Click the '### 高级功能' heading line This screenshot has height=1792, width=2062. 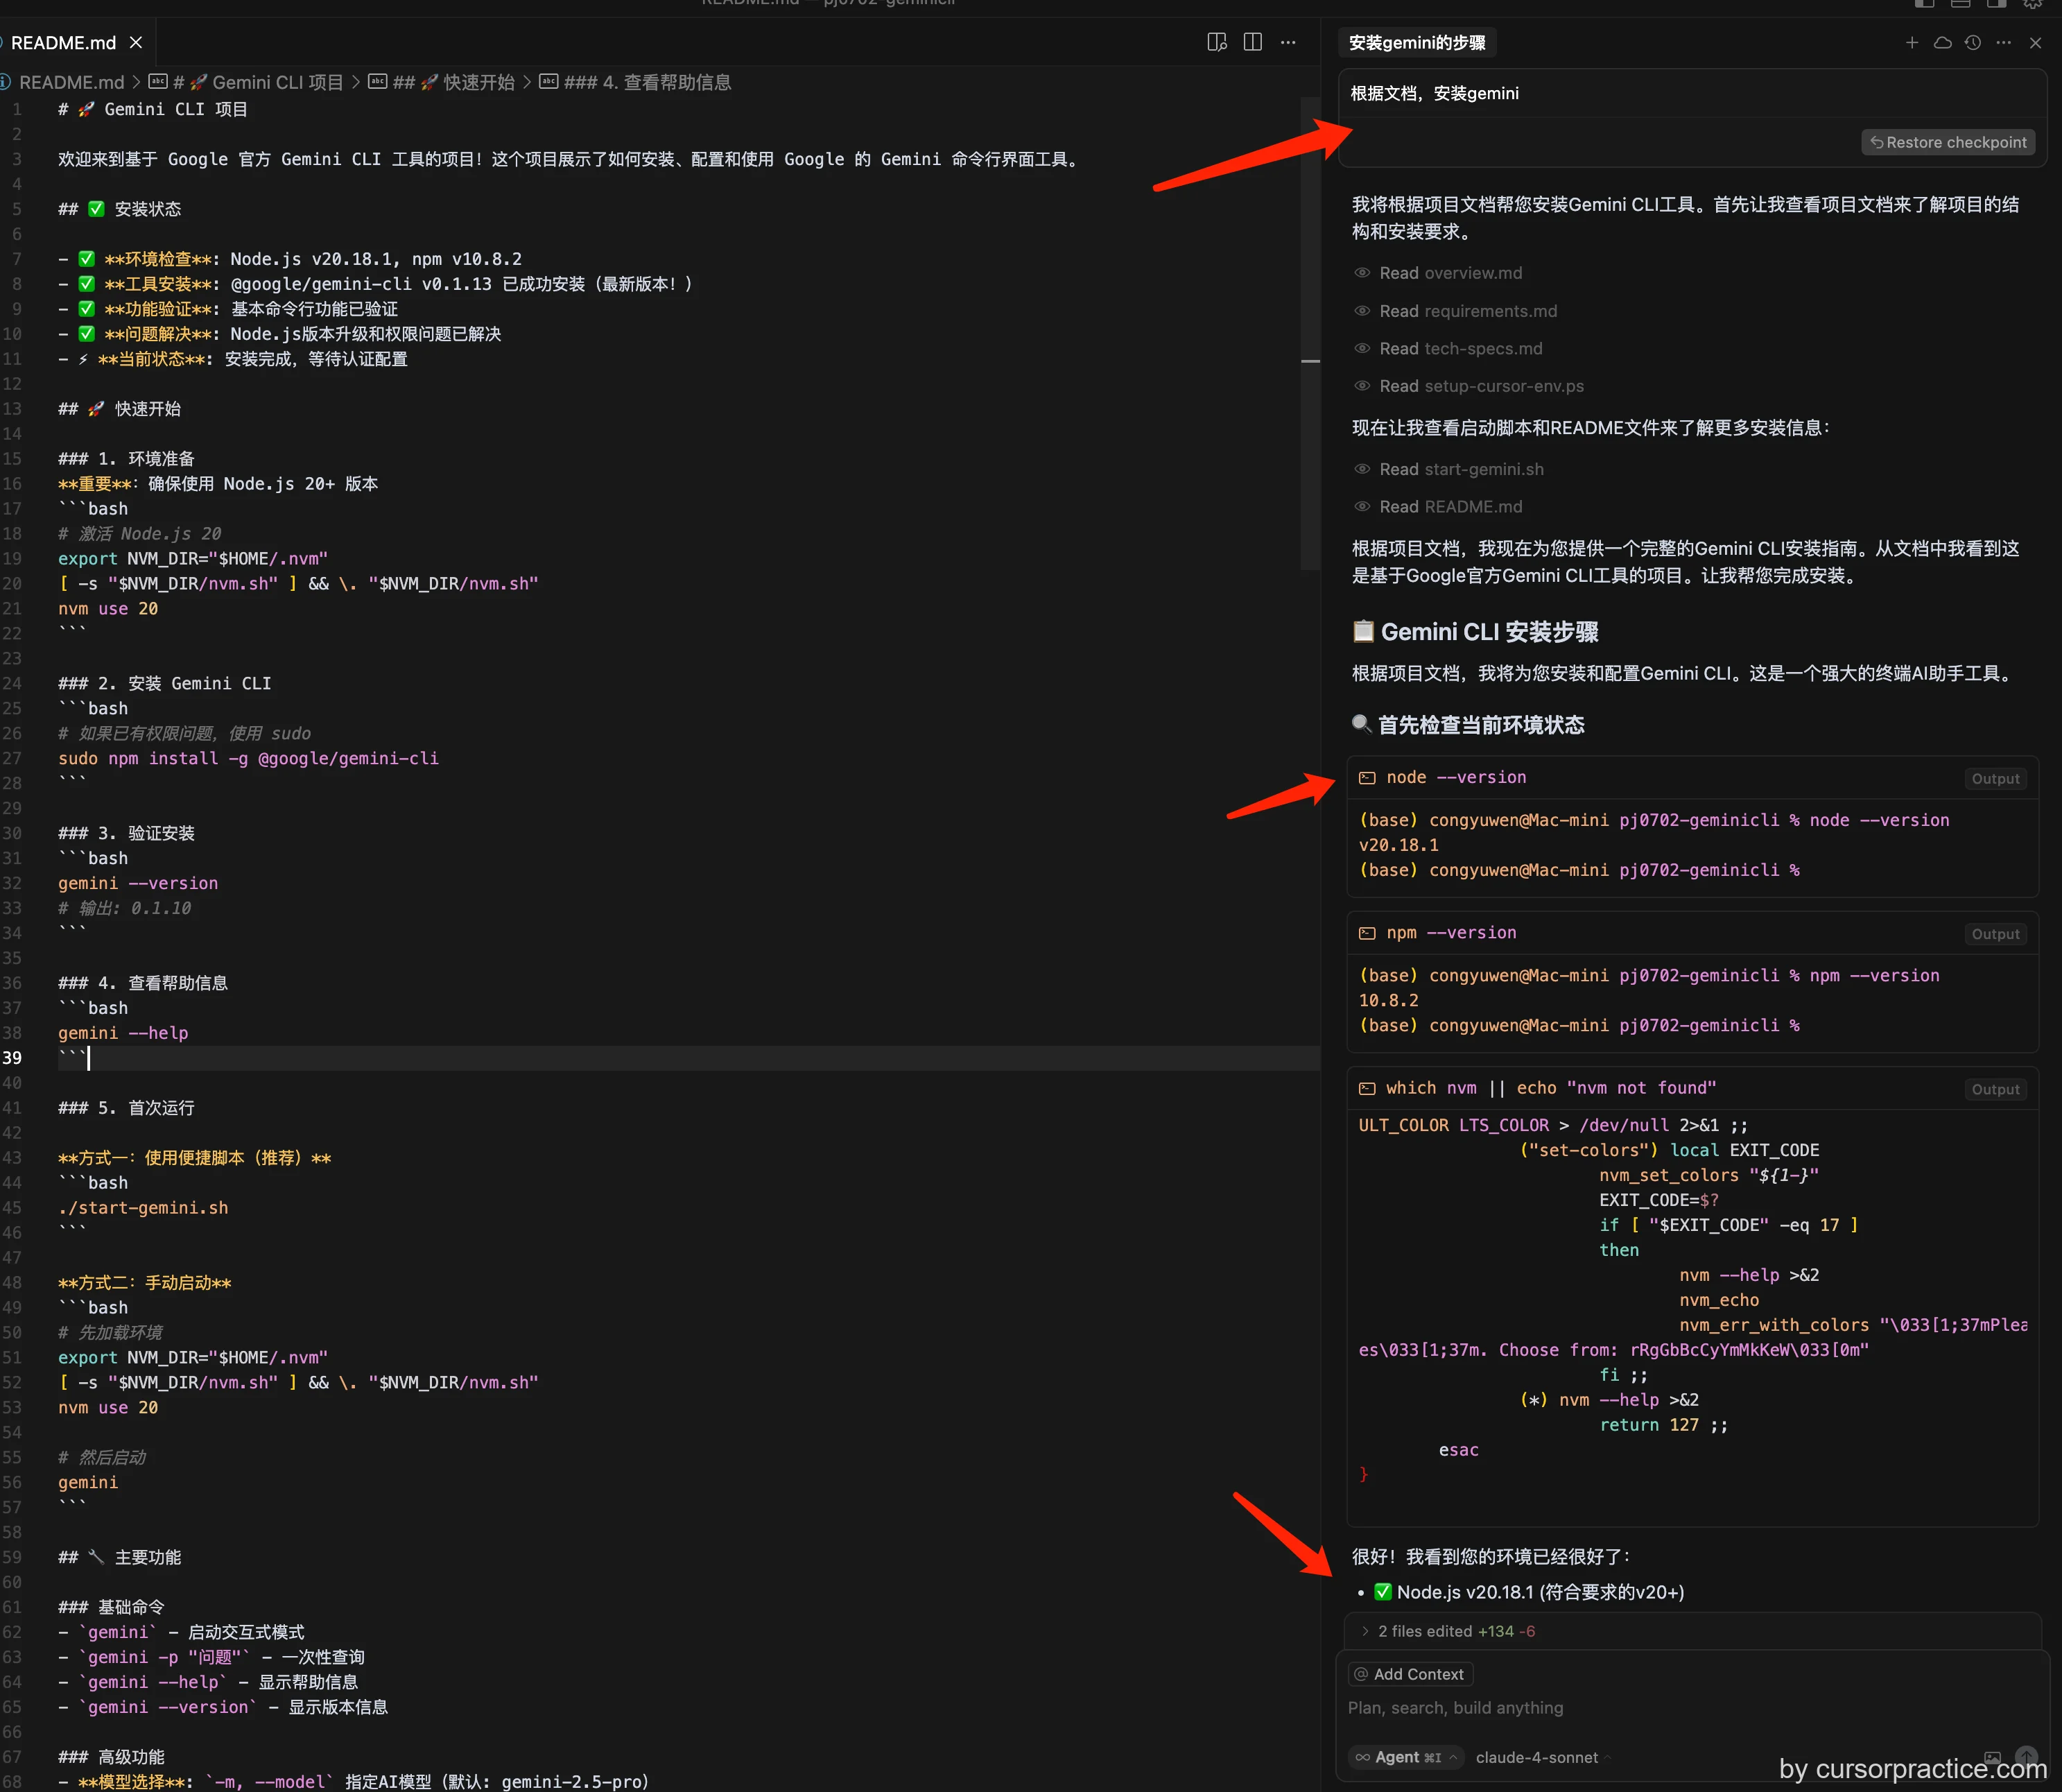(111, 1757)
